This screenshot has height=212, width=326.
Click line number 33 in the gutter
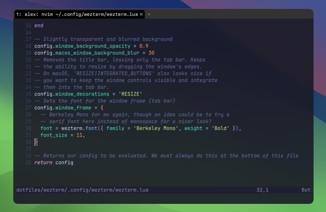pyautogui.click(x=28, y=149)
